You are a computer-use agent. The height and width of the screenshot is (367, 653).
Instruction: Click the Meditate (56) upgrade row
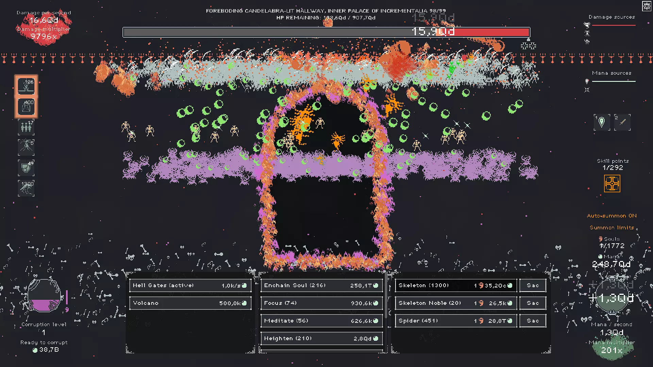tap(321, 321)
